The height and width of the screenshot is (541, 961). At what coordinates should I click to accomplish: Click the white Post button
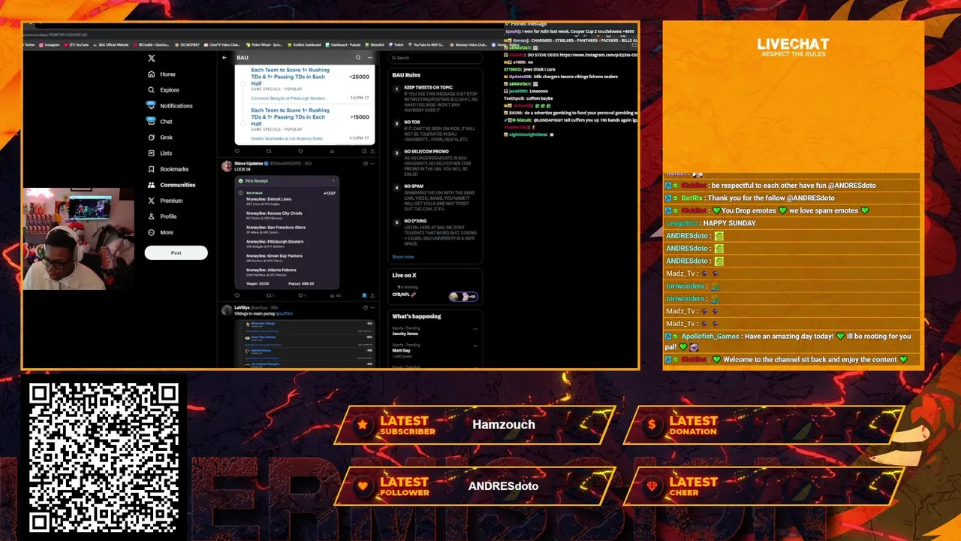point(176,252)
